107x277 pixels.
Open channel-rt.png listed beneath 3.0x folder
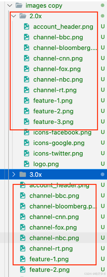[51, 249]
